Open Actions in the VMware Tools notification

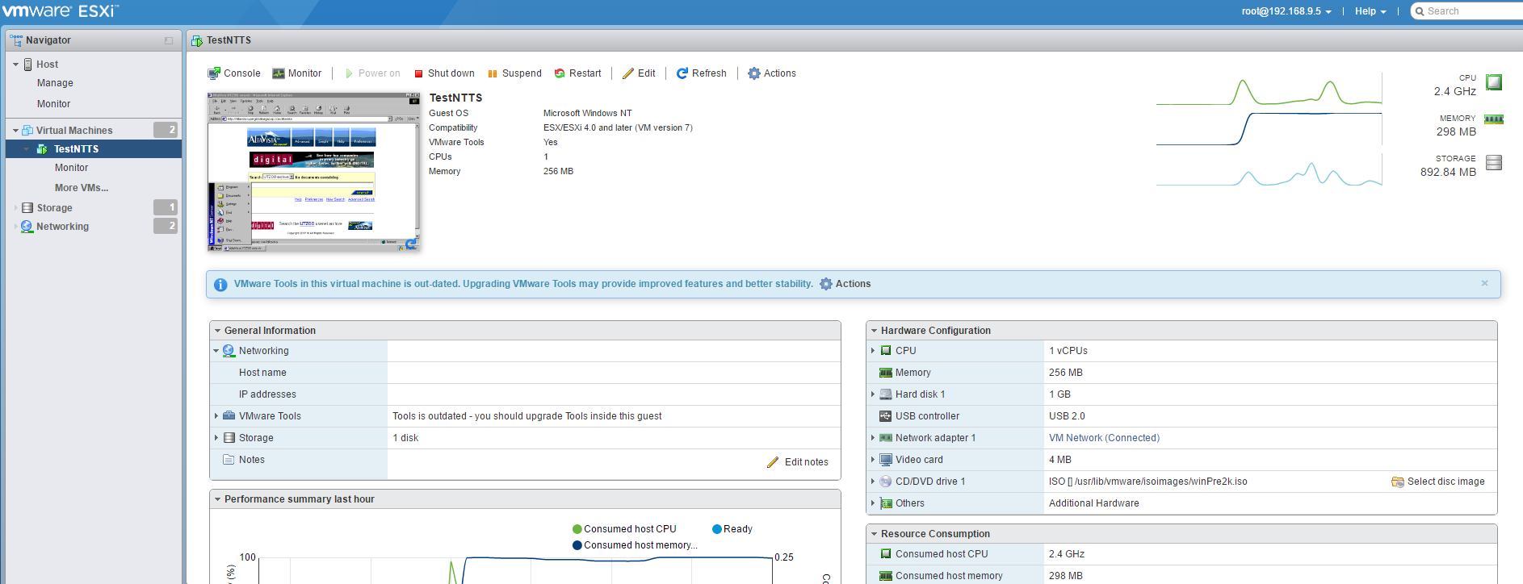pos(845,284)
